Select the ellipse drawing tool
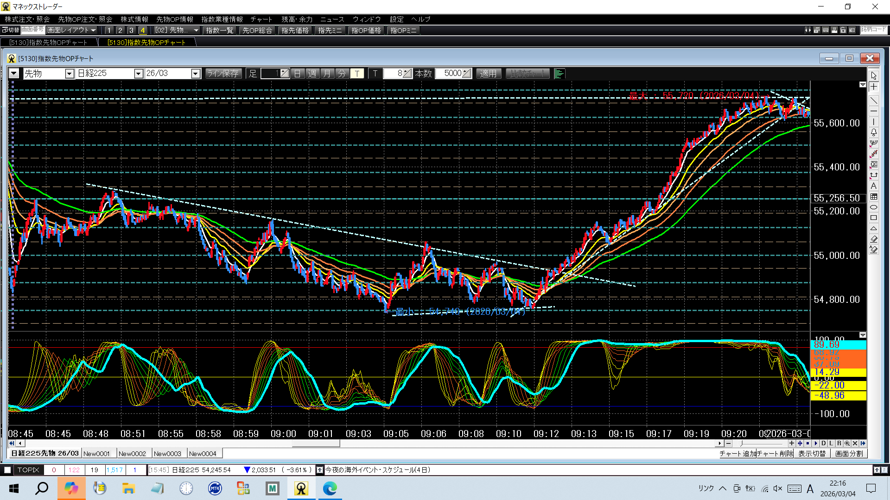The image size is (890, 500). (x=874, y=207)
